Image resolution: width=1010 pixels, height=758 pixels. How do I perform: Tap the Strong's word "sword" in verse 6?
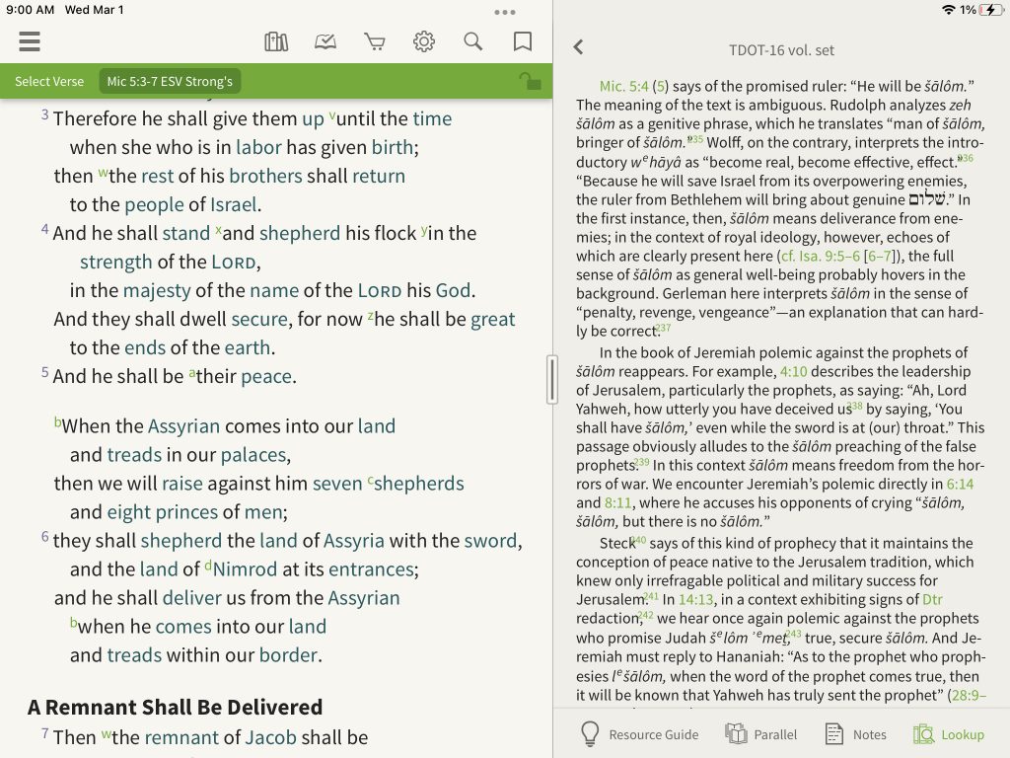[x=491, y=541]
